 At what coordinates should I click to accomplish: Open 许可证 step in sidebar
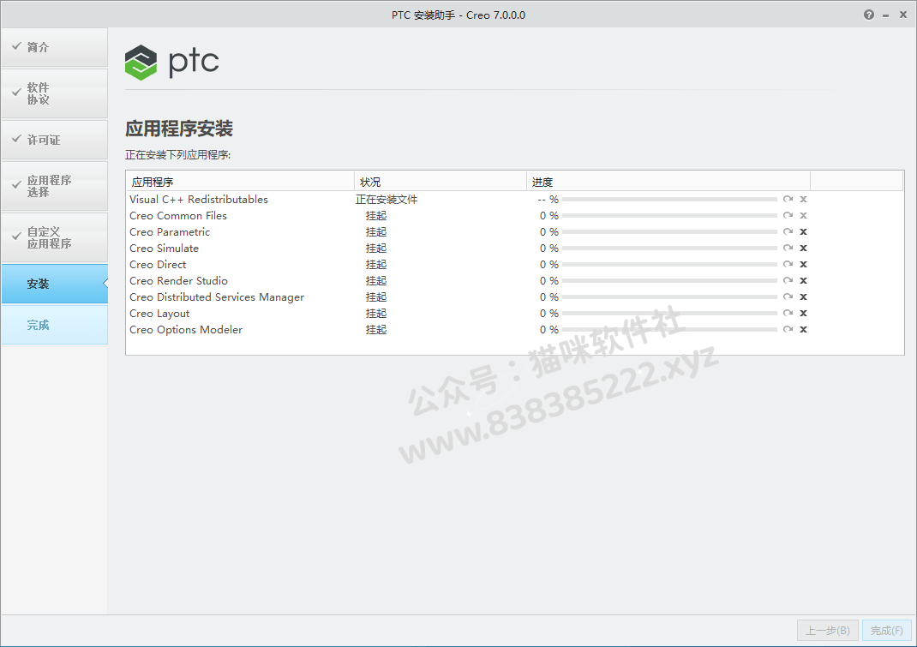tap(54, 140)
